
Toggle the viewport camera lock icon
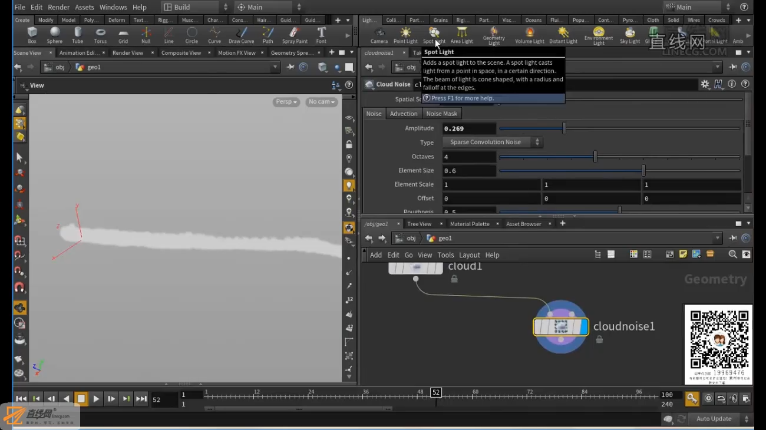(x=349, y=144)
